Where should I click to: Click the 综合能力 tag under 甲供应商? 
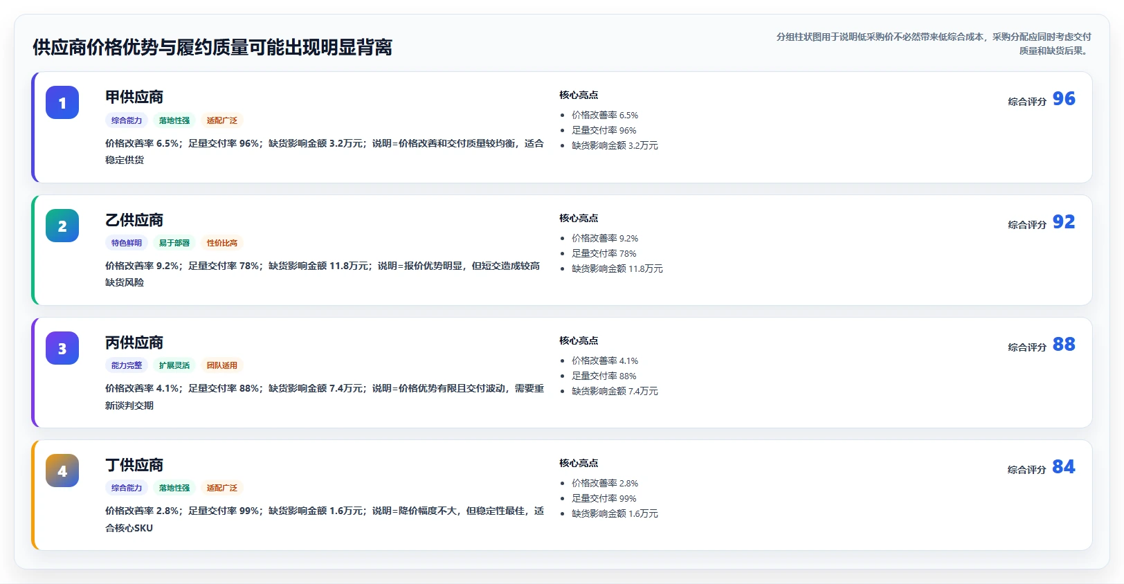pos(127,120)
